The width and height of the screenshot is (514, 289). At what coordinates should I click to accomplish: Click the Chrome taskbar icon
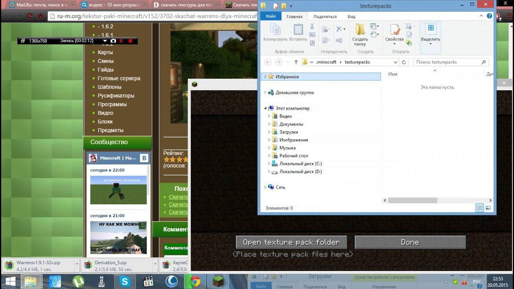coord(195,282)
